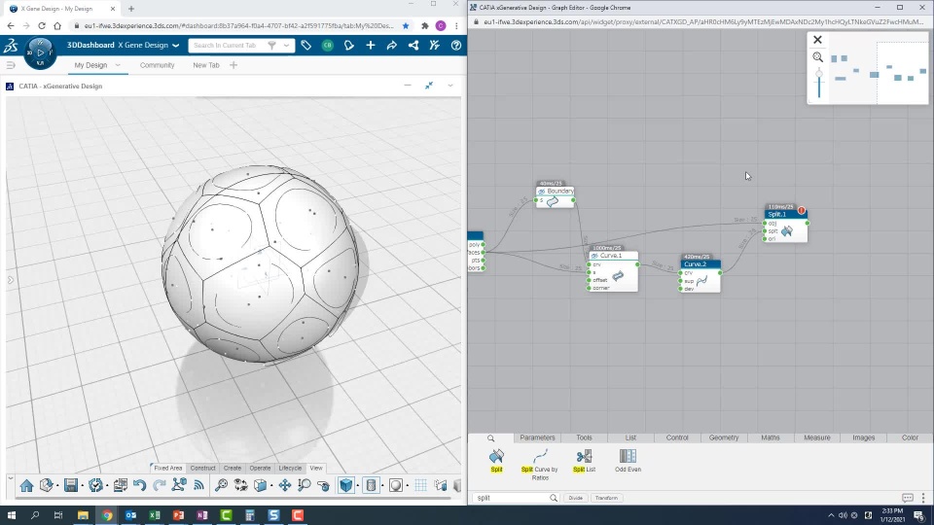Click the Split.1 error warning badge

pyautogui.click(x=801, y=210)
